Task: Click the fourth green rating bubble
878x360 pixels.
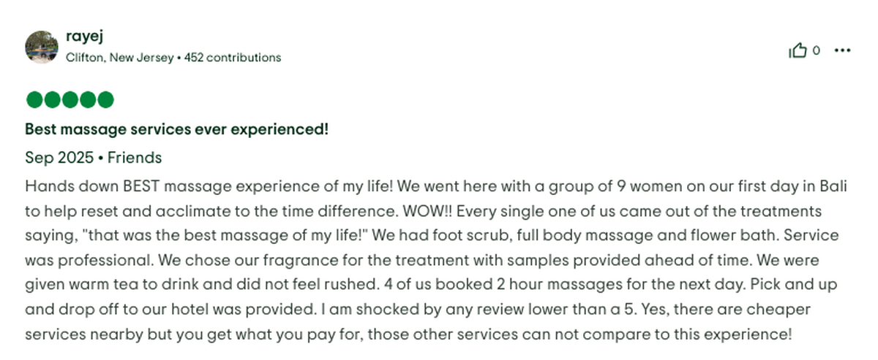Action: pyautogui.click(x=88, y=99)
